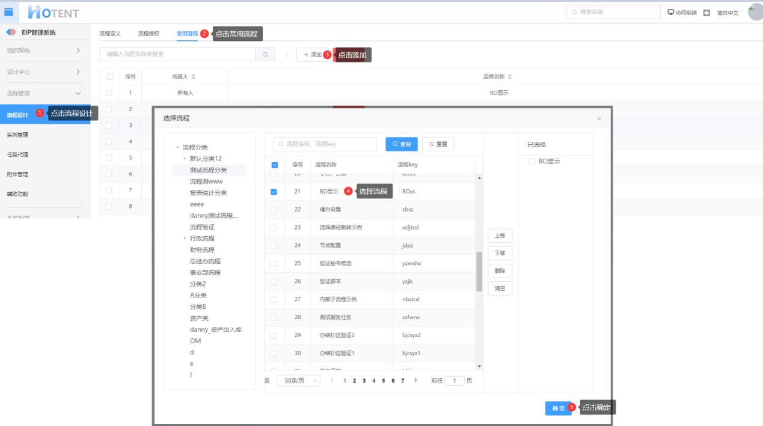Screen dimensions: 763x426
Task: Click the 确定 confirm button
Action: pos(558,409)
